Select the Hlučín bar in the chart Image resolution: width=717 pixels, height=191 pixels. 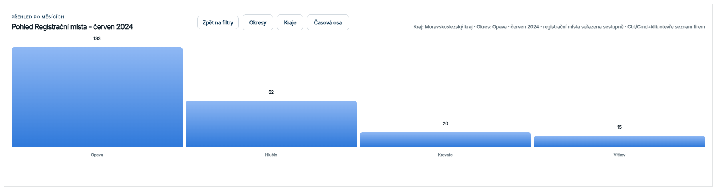coord(271,124)
